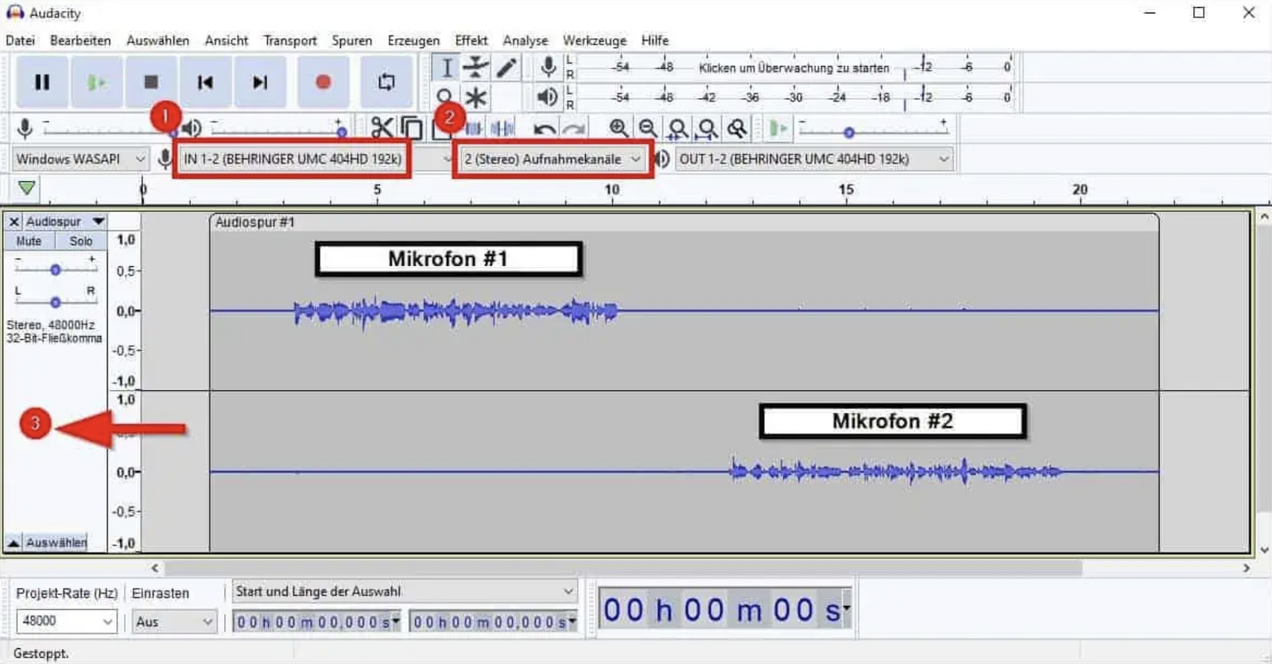The height and width of the screenshot is (664, 1272).
Task: Select the Envelope tool
Action: pos(475,68)
